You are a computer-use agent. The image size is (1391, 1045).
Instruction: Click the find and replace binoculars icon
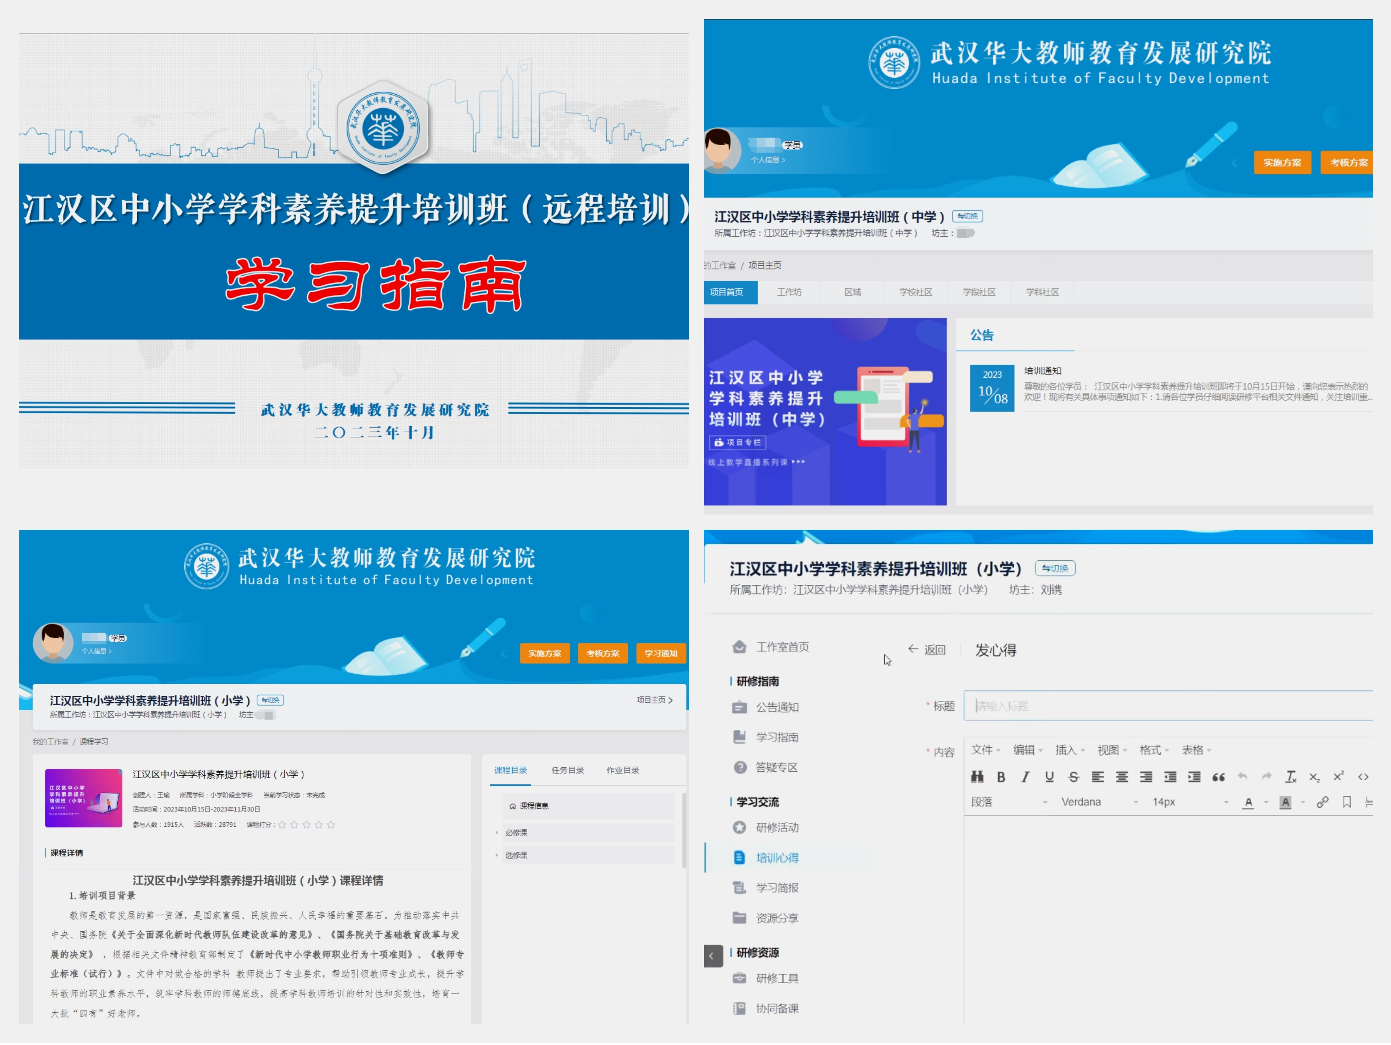pos(977,777)
